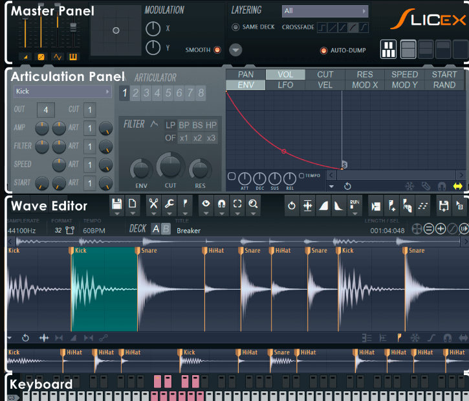Select the PAN articulation tab

[246, 74]
